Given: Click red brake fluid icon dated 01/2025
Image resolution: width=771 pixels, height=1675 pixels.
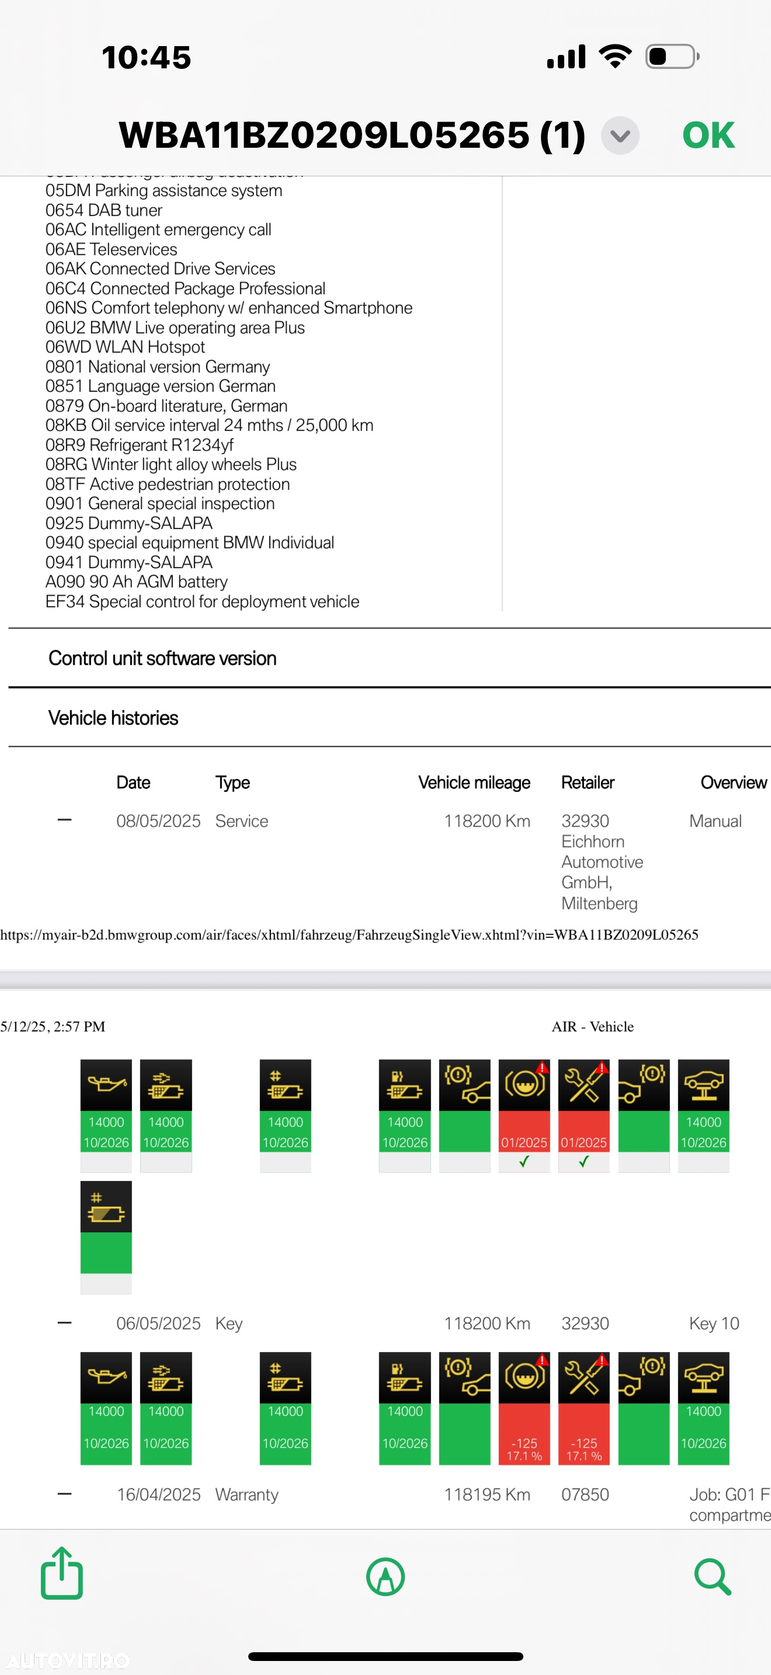Looking at the screenshot, I should [524, 1115].
